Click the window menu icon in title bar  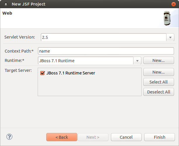click(x=6, y=4)
